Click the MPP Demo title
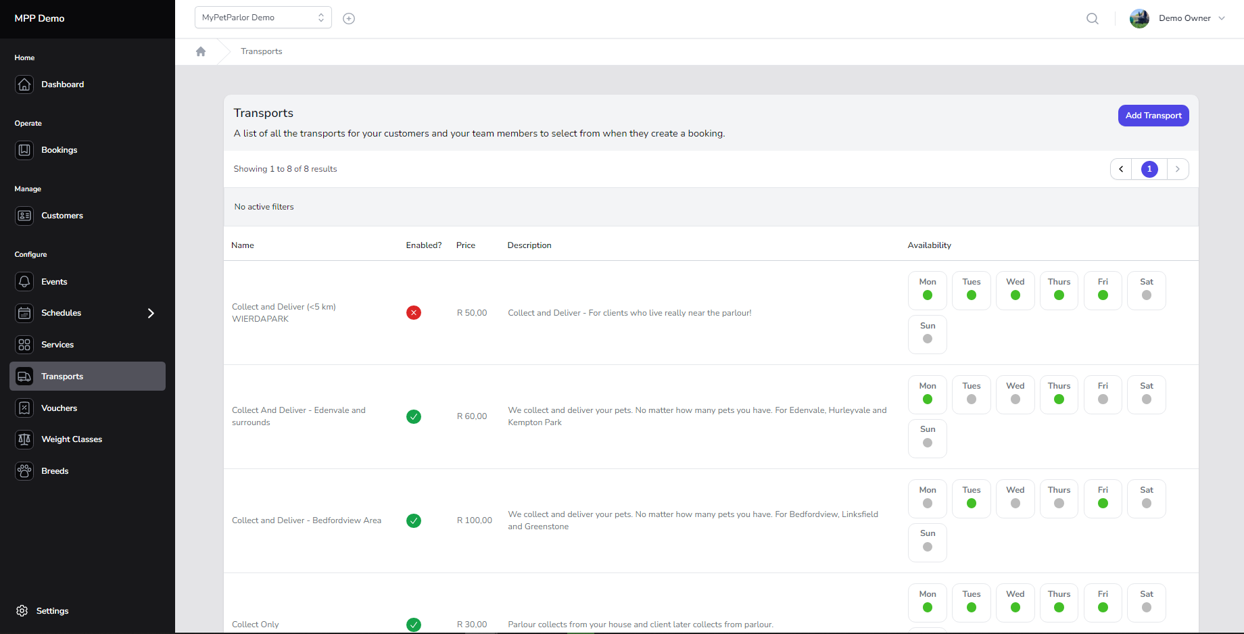Viewport: 1244px width, 634px height. (39, 18)
